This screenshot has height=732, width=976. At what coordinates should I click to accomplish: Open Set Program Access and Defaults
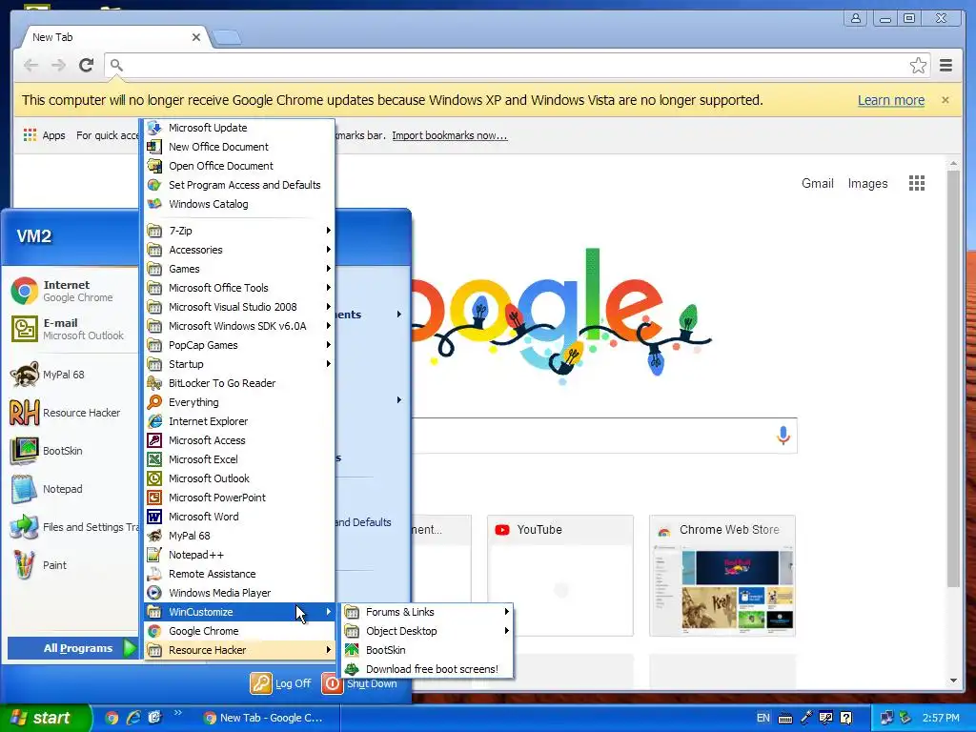pos(239,185)
